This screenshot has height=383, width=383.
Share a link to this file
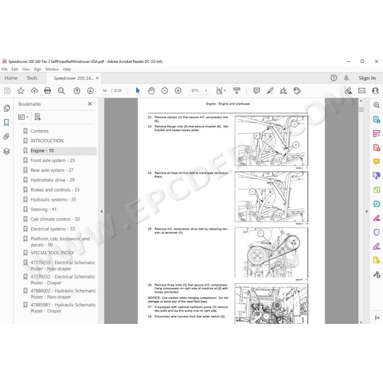click(x=348, y=91)
